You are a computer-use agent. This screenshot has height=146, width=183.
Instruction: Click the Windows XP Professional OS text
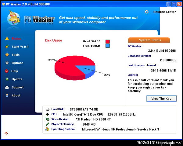point(120,129)
